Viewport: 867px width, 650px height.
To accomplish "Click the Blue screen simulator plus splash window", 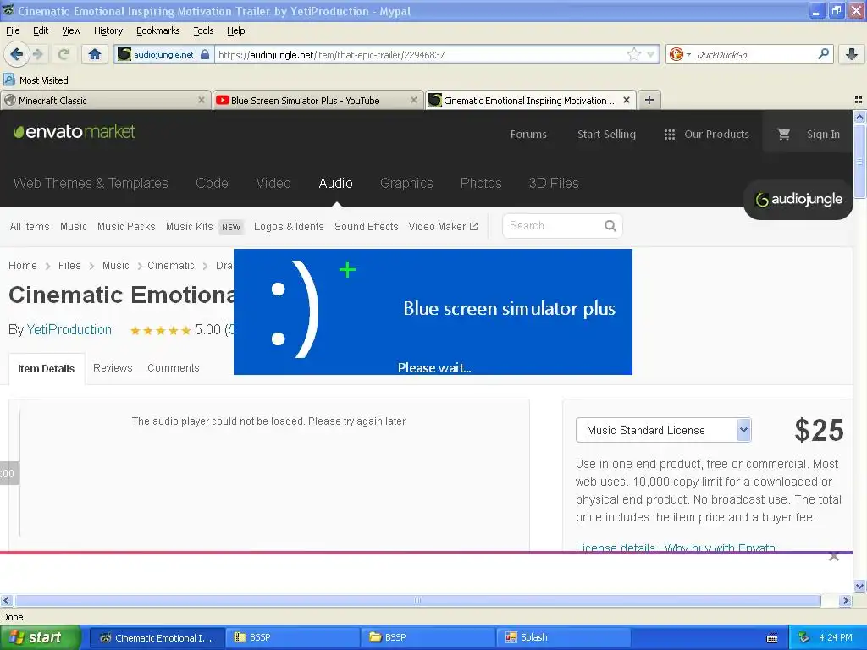I will click(x=433, y=311).
